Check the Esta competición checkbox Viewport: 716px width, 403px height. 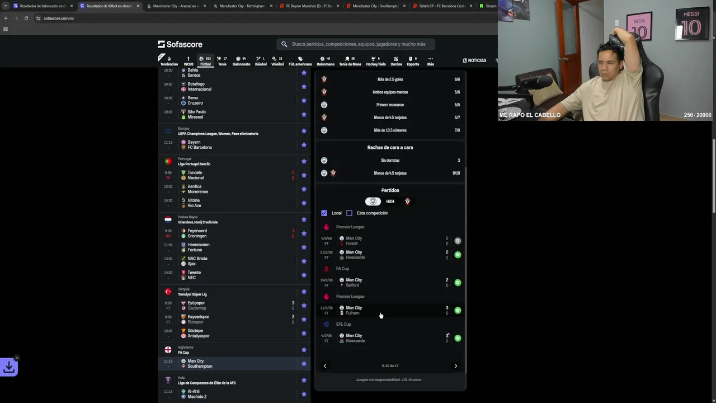pos(349,213)
